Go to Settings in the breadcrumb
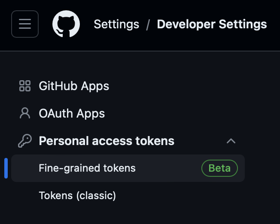The image size is (280, 224). (116, 24)
